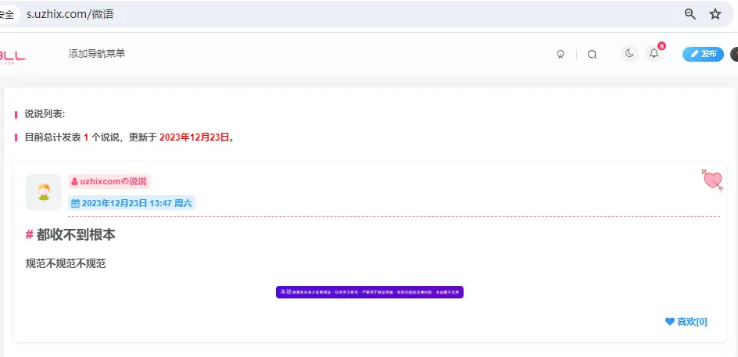Click the address bar URL field

pos(313,14)
